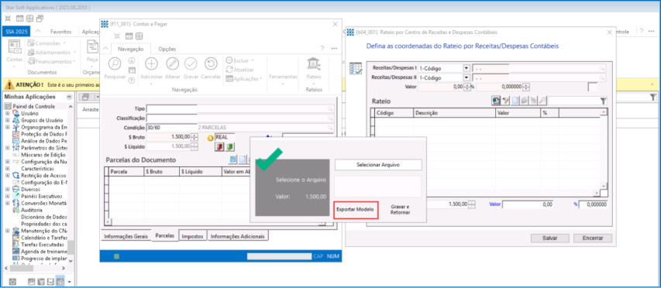Click the red book icon under REAL
The width and height of the screenshot is (661, 288).
point(219,147)
